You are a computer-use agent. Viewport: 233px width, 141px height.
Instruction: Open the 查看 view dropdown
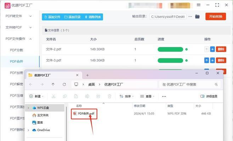point(147,96)
